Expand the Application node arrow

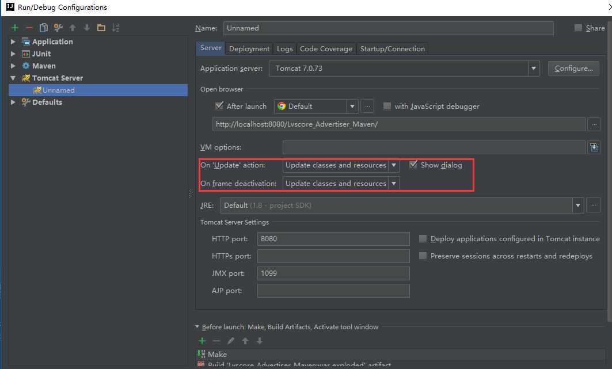(x=13, y=42)
